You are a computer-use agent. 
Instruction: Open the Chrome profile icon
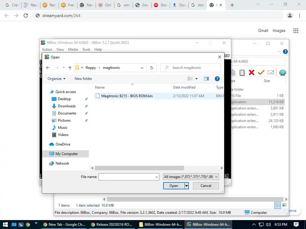(290, 16)
